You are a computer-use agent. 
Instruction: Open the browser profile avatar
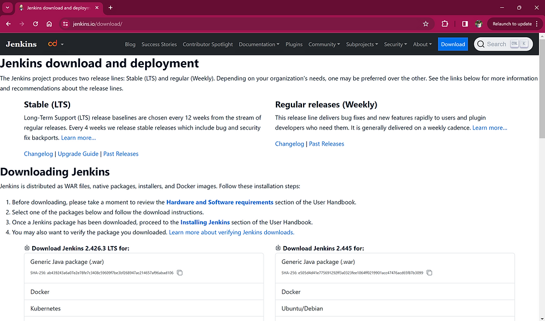[479, 24]
